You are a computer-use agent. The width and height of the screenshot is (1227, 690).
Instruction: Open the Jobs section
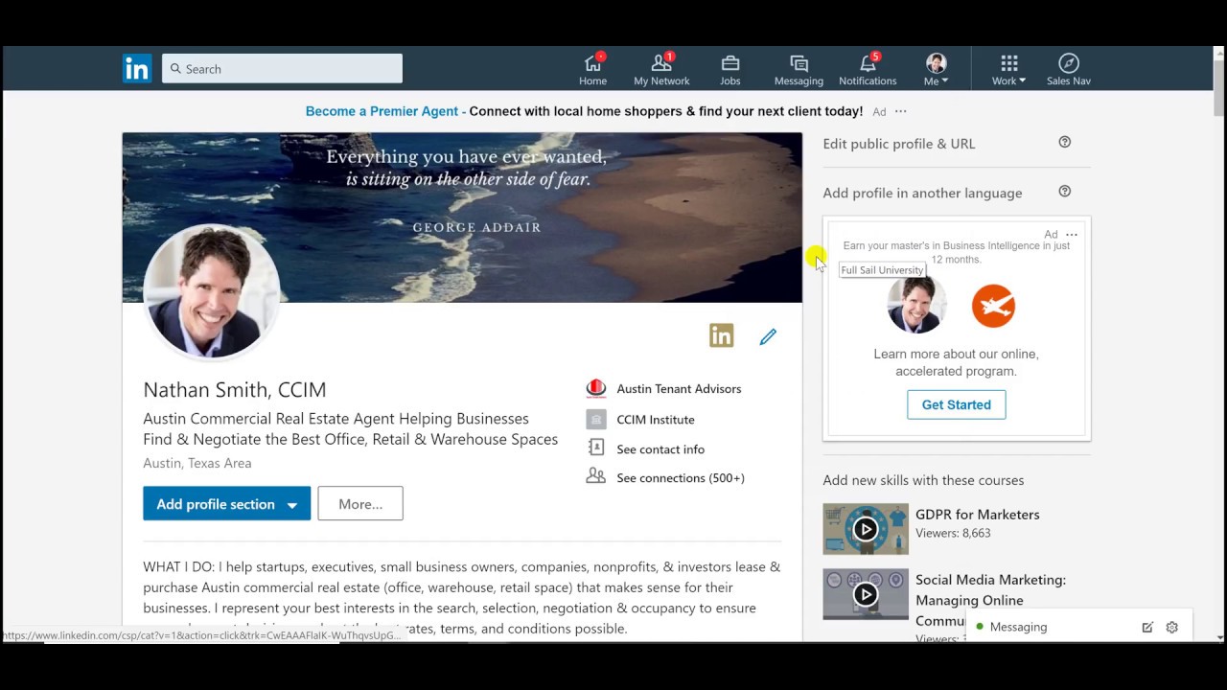point(730,69)
